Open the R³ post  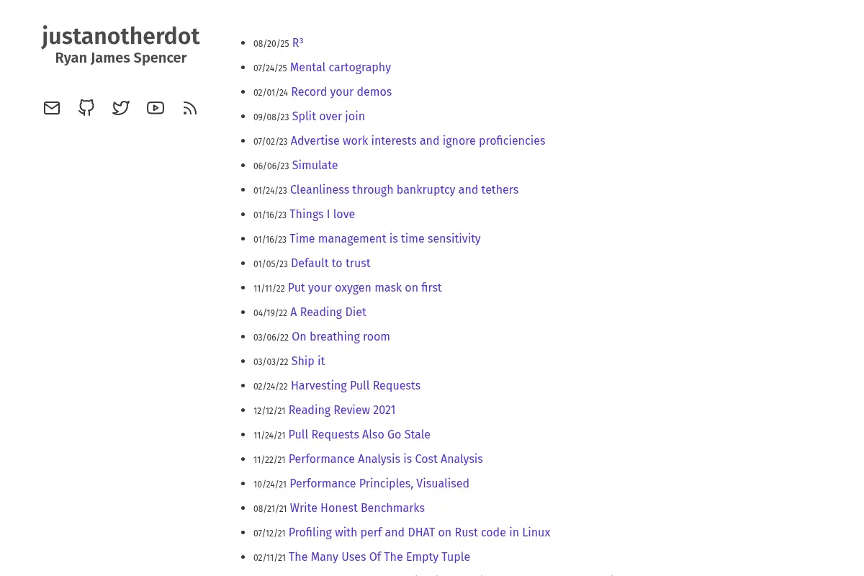coord(297,43)
